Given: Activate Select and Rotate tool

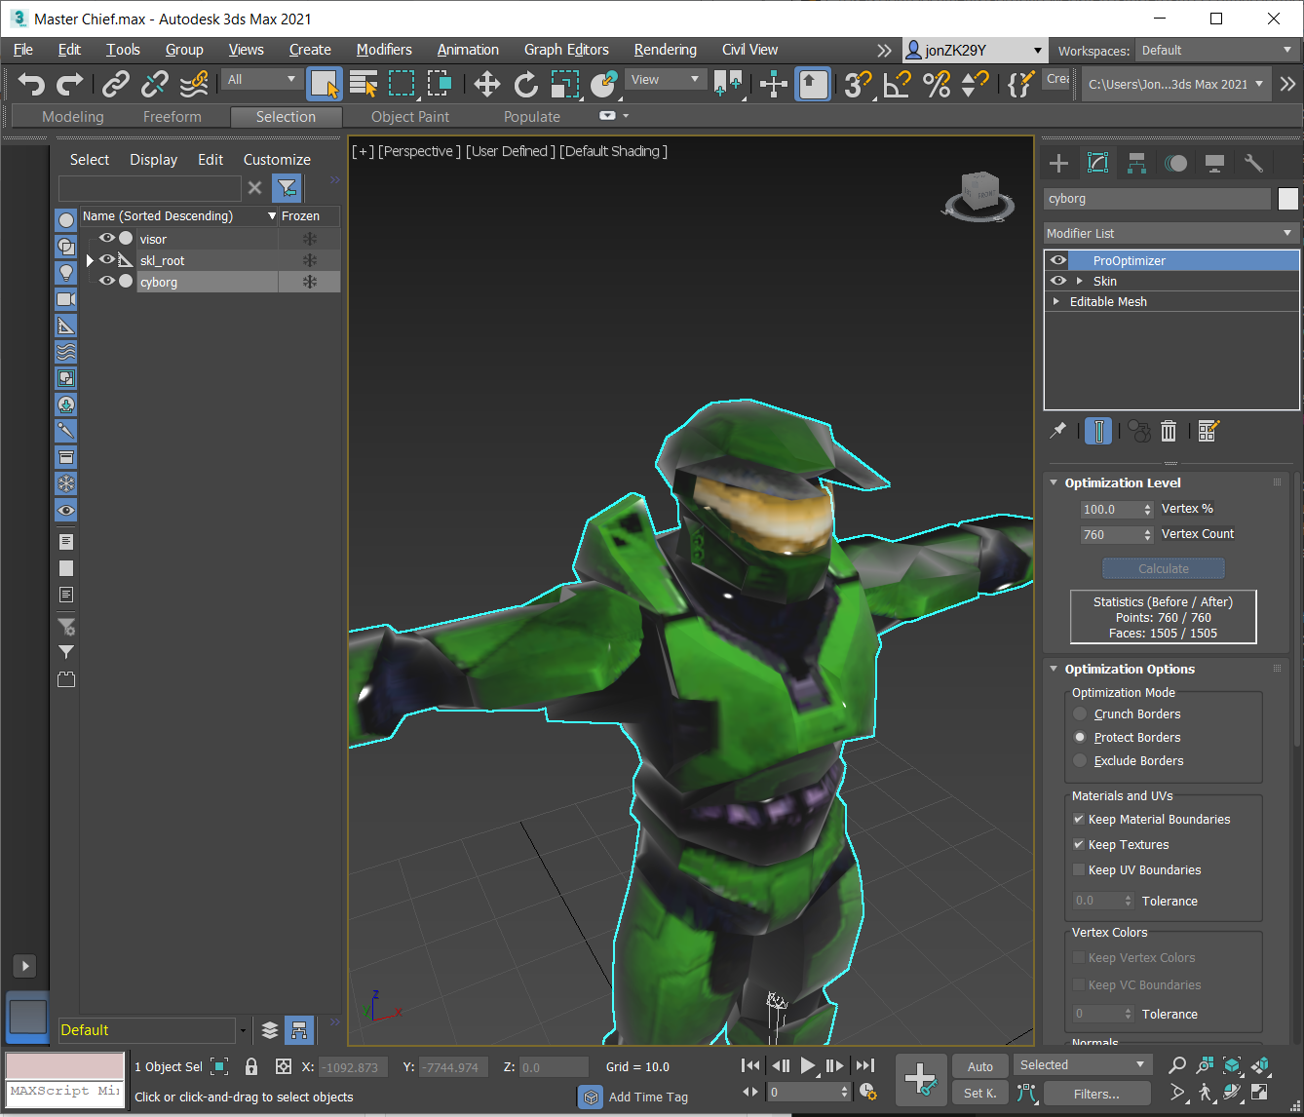Looking at the screenshot, I should (x=526, y=85).
